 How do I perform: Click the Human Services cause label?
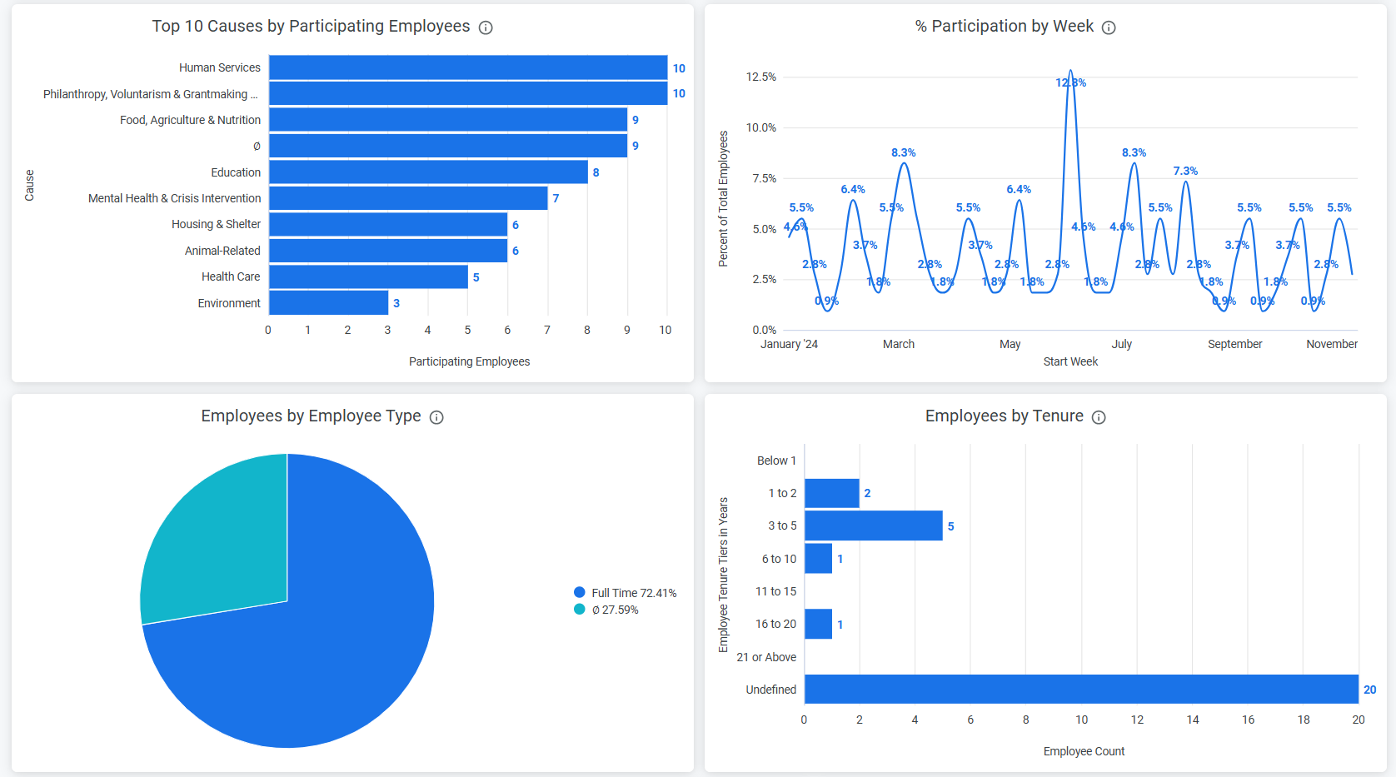click(x=220, y=67)
